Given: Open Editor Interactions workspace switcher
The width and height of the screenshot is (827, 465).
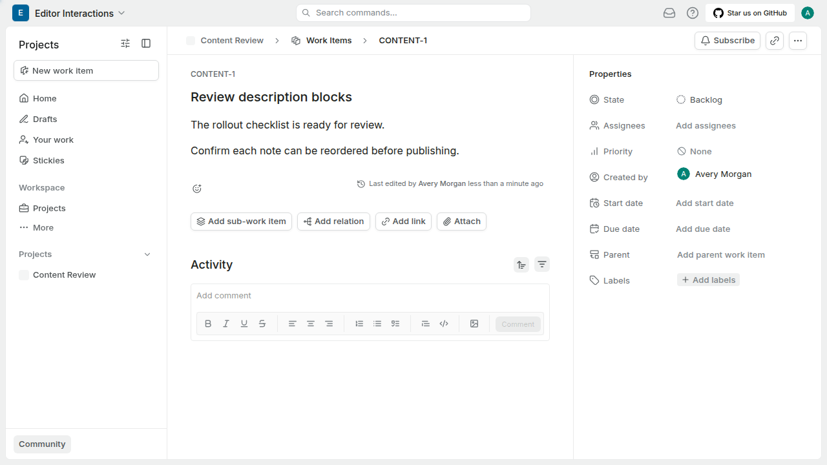Looking at the screenshot, I should coord(69,13).
